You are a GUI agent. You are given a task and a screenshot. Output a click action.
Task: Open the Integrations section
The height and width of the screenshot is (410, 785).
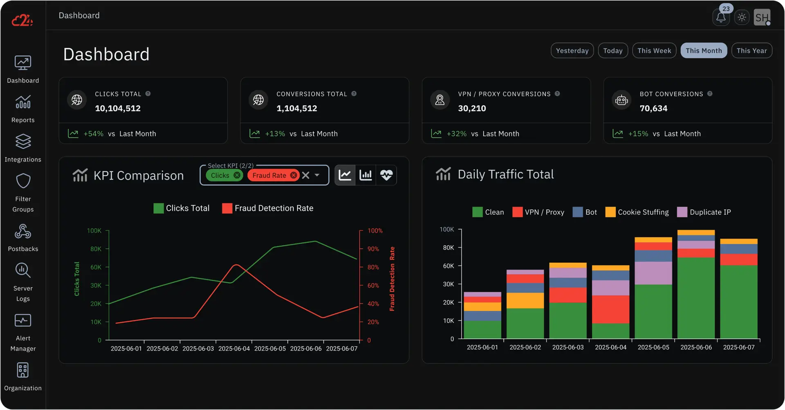pos(23,148)
